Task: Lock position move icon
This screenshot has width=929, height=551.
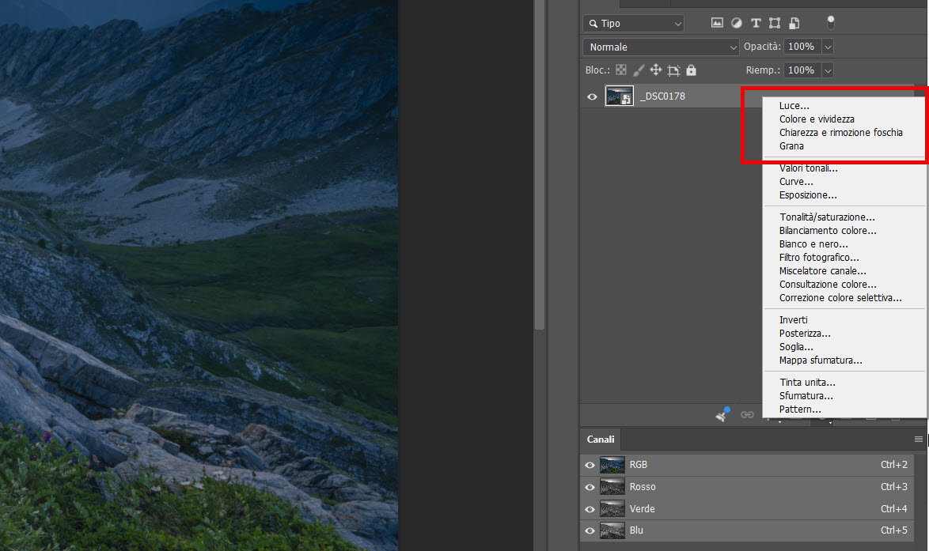Action: 655,70
